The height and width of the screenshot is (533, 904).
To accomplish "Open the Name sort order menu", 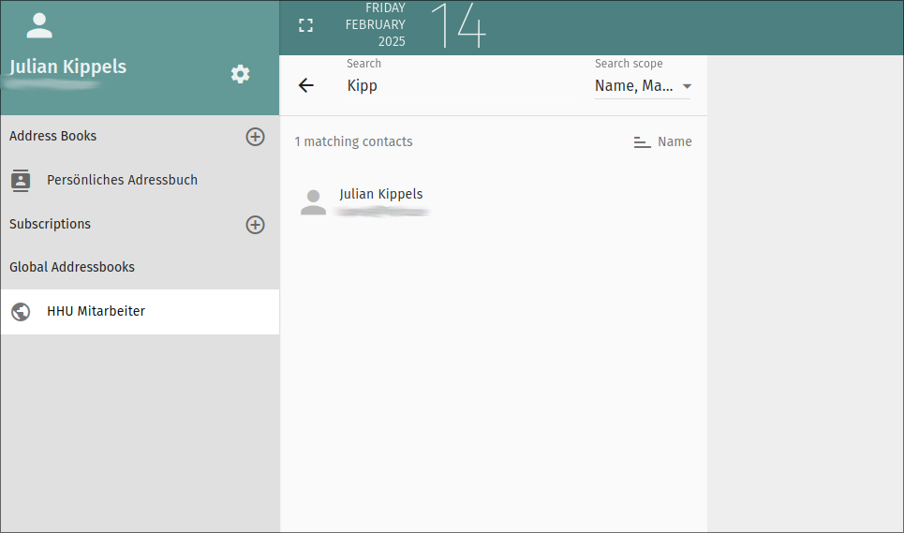I will 674,142.
